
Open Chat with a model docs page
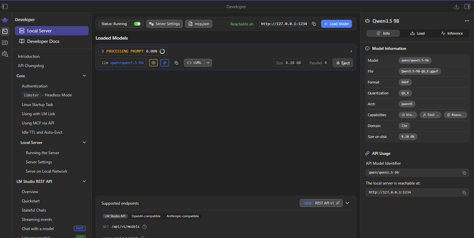coord(38,229)
